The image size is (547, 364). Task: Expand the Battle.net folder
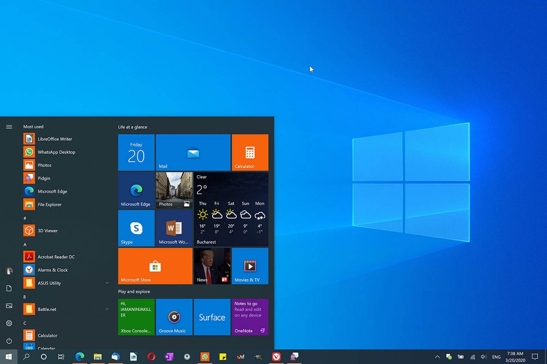107,309
